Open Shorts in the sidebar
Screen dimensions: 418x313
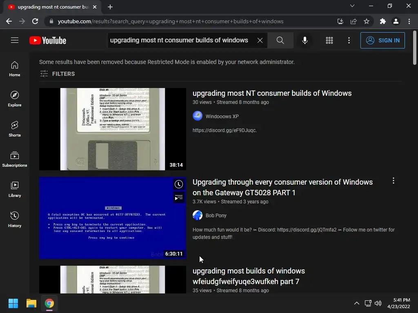tap(15, 129)
